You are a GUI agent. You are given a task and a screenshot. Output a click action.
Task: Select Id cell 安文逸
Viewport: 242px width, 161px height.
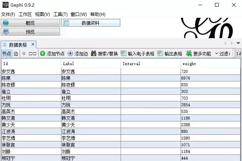click(31, 71)
